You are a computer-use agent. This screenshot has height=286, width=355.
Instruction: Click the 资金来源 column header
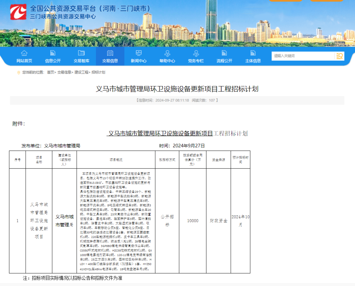219,160
